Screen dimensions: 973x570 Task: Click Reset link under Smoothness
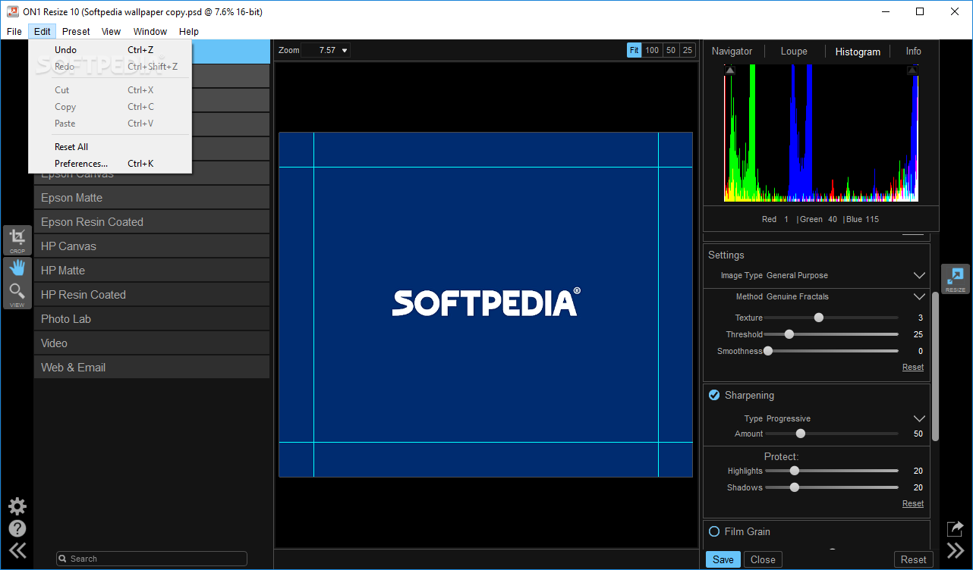(913, 367)
